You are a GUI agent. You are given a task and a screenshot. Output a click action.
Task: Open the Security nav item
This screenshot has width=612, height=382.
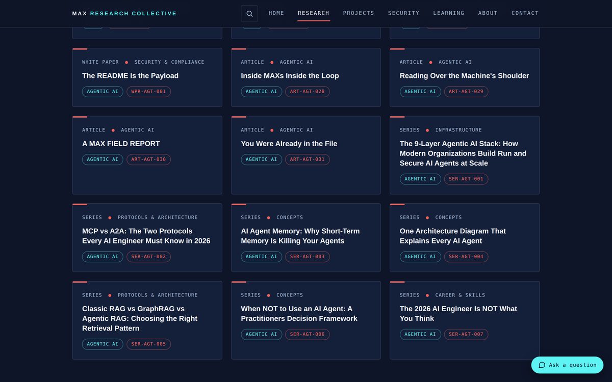click(x=403, y=13)
